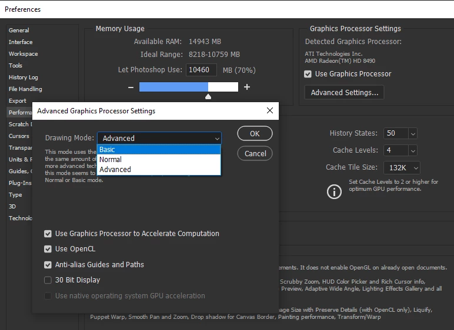Click the AMD Radeon(TM) HD 8490 text

340,61
